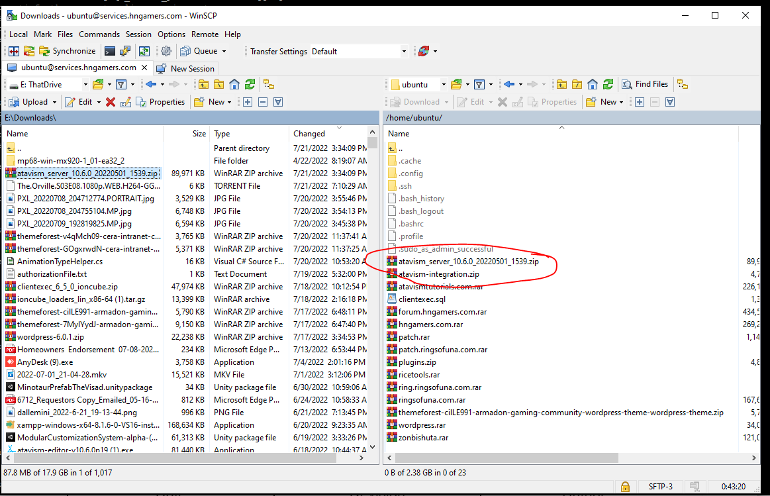Click the remote panel open directory icon
Viewport: 770px width, 496px height.
point(456,85)
